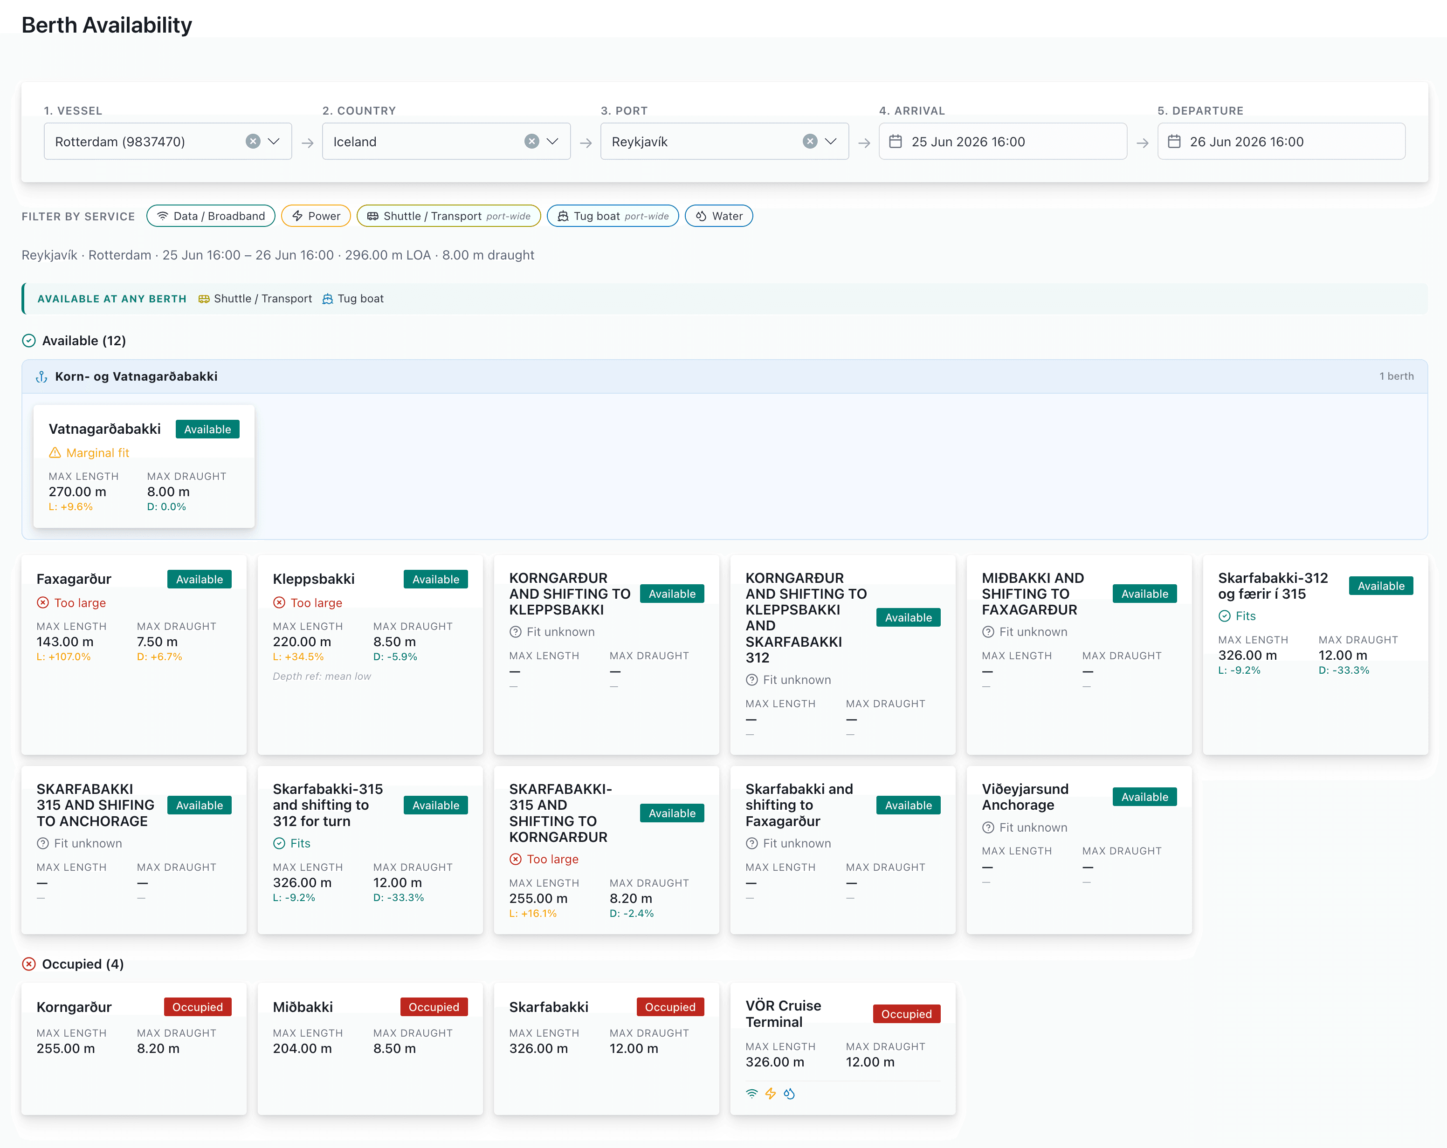Toggle the Water service filter
Image resolution: width=1447 pixels, height=1148 pixels.
(x=719, y=216)
